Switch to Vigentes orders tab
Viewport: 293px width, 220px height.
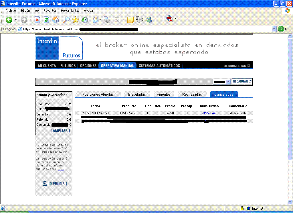[x=164, y=95]
